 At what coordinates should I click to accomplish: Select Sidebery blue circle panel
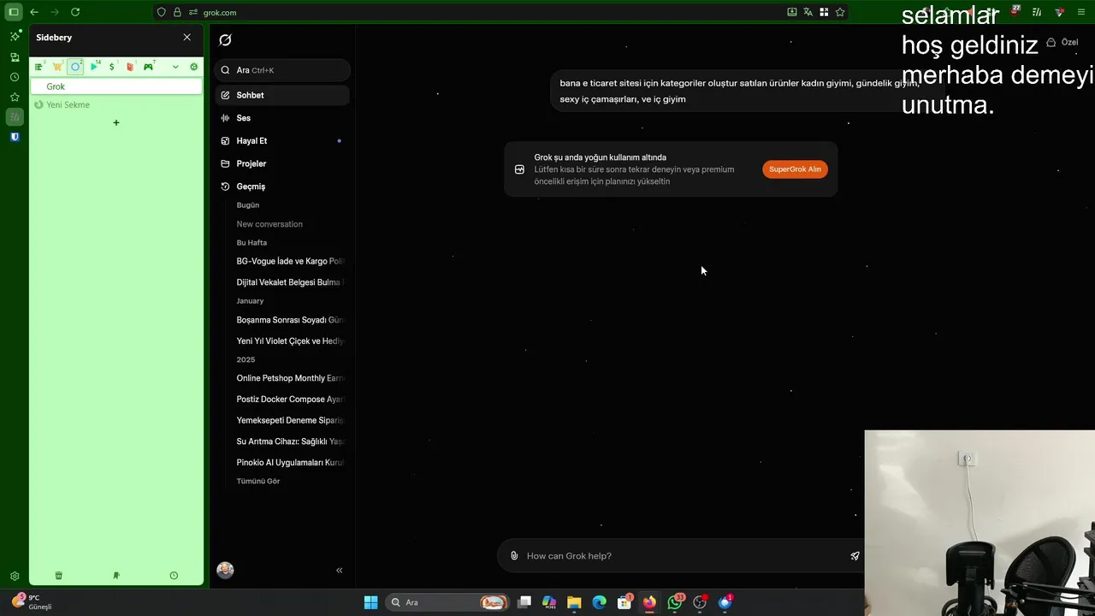pos(75,67)
